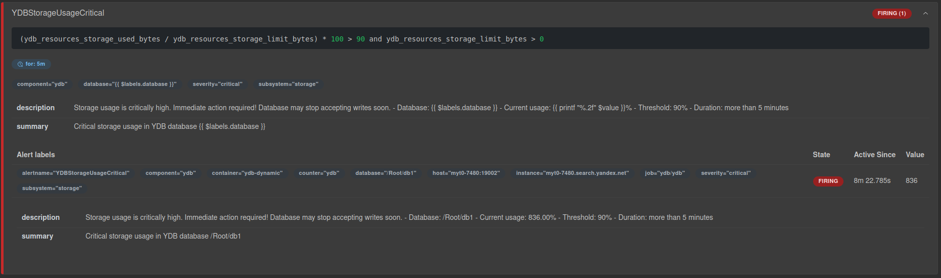Collapse the YDBStorageUsageCritical alert chevron
Viewport: 941px width, 278px height.
click(925, 13)
